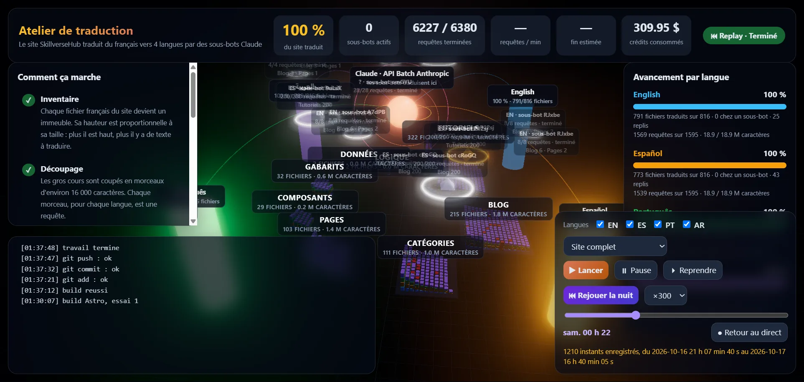Click log line 'travail termine'
The height and width of the screenshot is (382, 804).
[70, 248]
